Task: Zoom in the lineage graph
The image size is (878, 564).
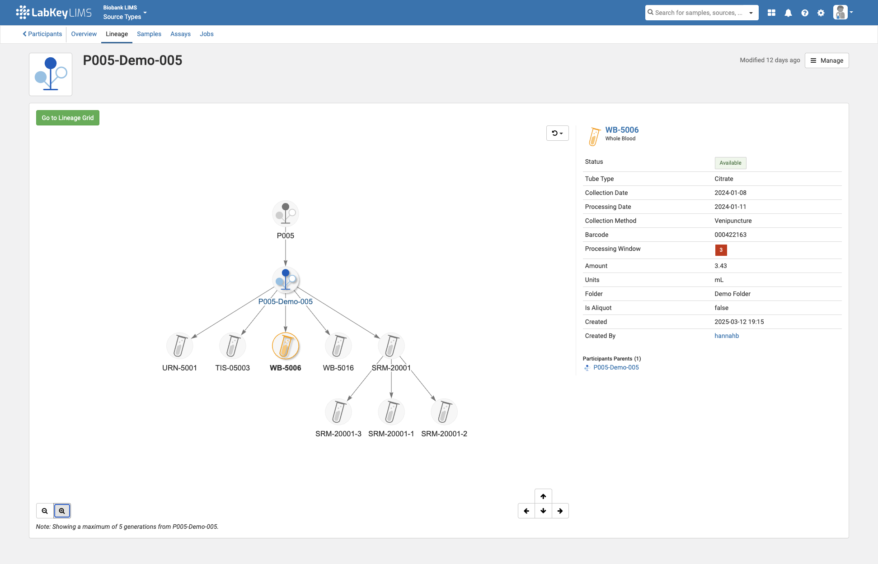Action: [62, 511]
